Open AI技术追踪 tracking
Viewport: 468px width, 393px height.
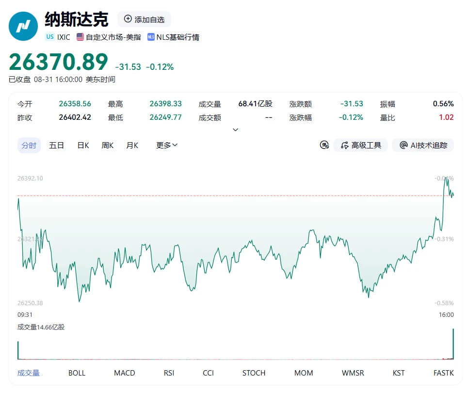(423, 145)
